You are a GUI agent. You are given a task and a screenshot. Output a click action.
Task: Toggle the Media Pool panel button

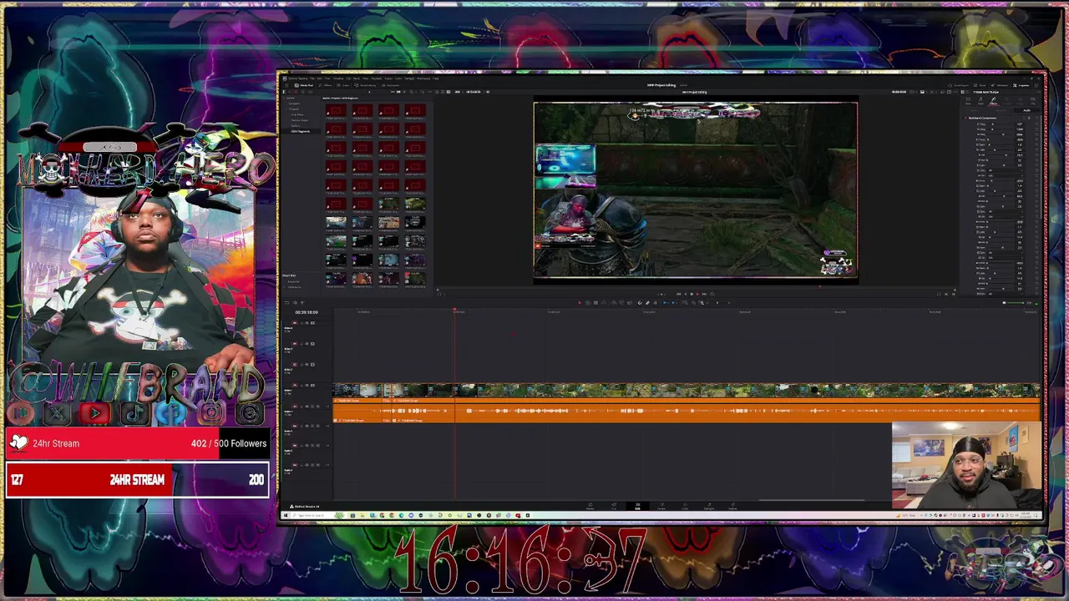303,85
